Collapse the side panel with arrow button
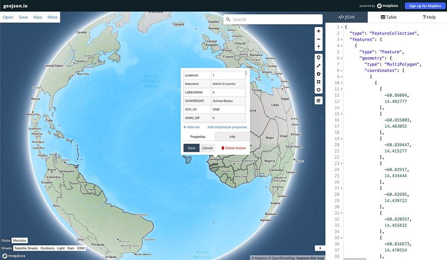 click(320, 248)
